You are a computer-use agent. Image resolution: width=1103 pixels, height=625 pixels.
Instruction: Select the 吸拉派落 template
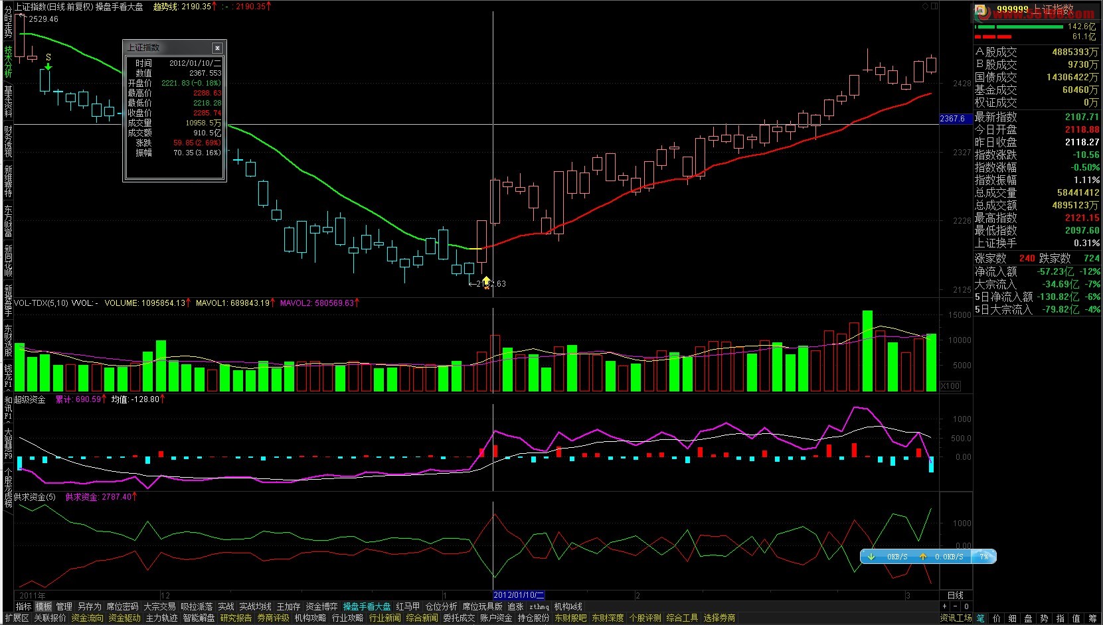click(x=197, y=606)
